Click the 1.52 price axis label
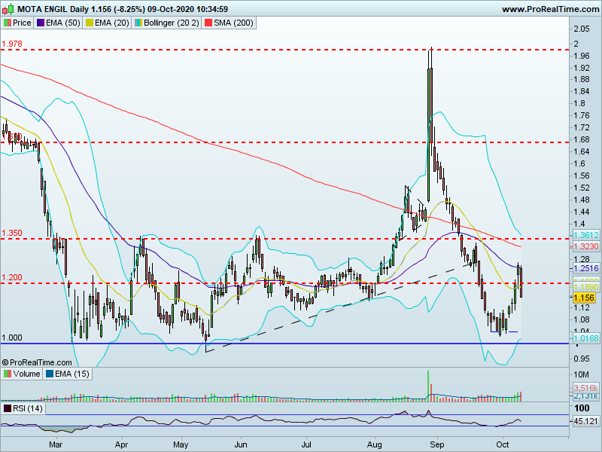602x452 pixels. (x=582, y=188)
